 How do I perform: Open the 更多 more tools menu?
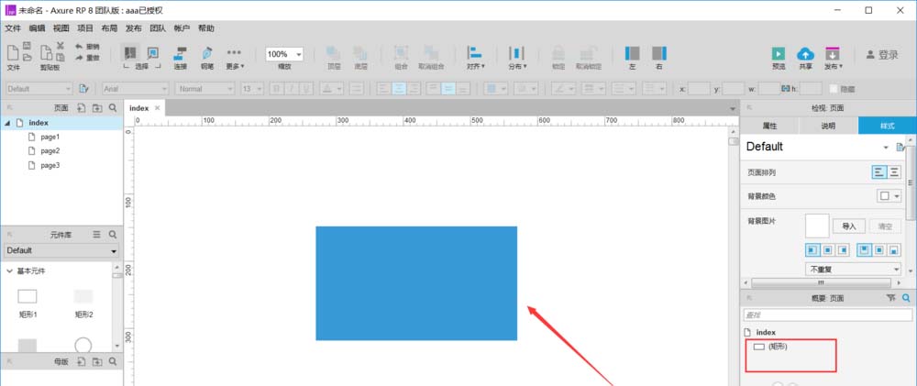(235, 58)
